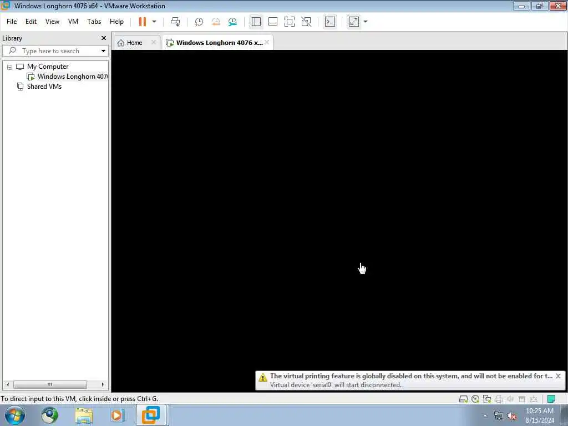The image size is (568, 426).
Task: Pause the running virtual machine
Action: pos(143,22)
